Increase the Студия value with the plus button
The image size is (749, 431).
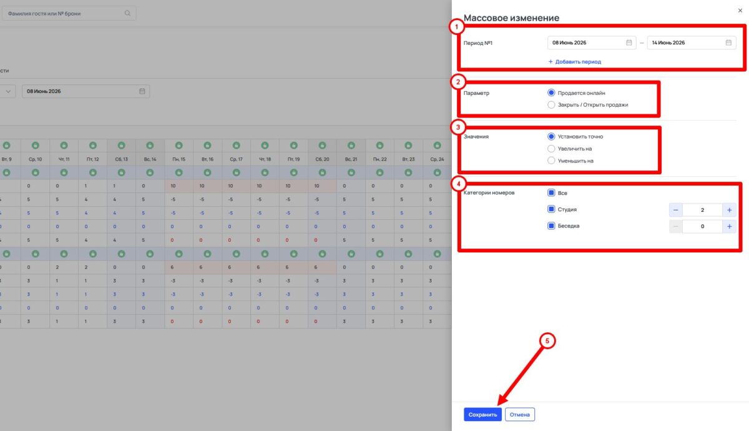tap(729, 211)
